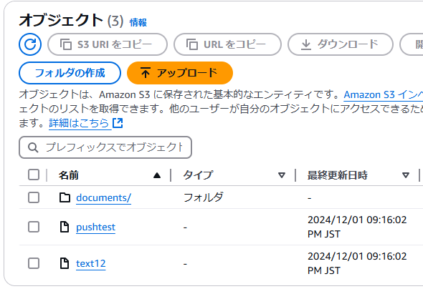
Task: Sort by 名前 using the ascending arrow
Action: [x=157, y=176]
